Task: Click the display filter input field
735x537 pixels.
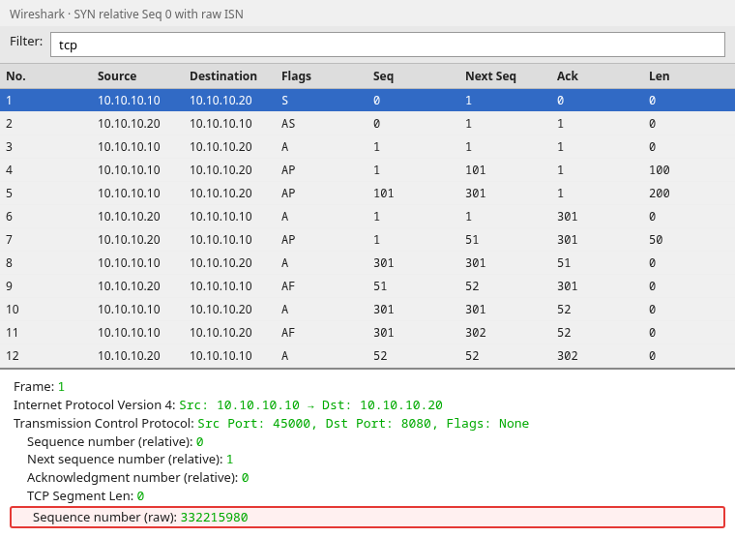Action: pyautogui.click(x=388, y=45)
